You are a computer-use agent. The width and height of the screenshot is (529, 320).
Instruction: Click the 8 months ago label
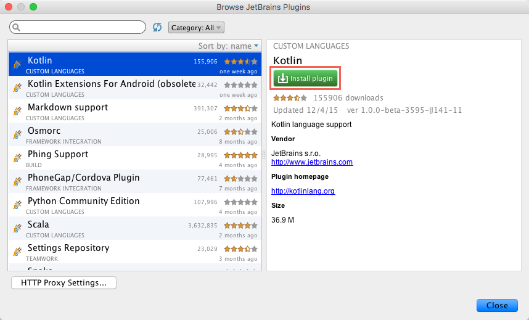[x=238, y=142]
